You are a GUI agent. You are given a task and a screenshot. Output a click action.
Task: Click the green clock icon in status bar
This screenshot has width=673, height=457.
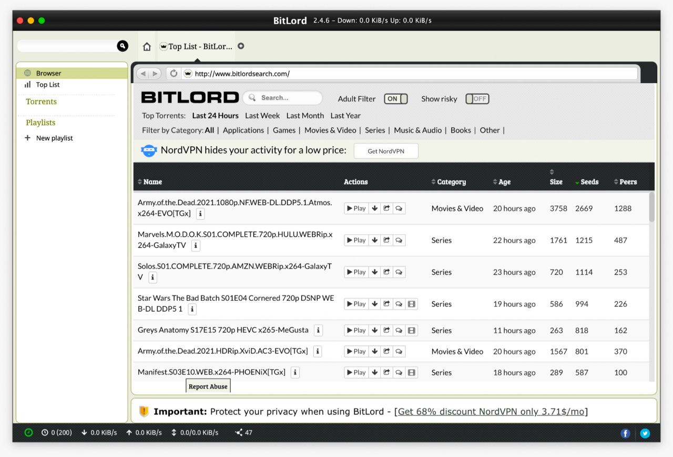tap(28, 433)
